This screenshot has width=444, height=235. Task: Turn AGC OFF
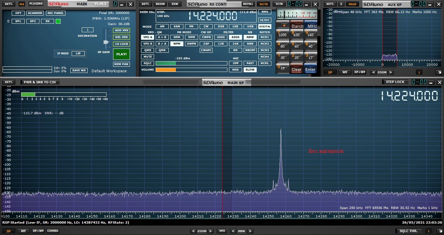click(x=235, y=63)
